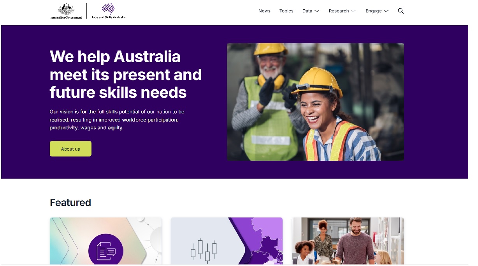Viewport: 478px width, 266px height.
Task: Expand the chevron beside Engage
Action: point(386,11)
